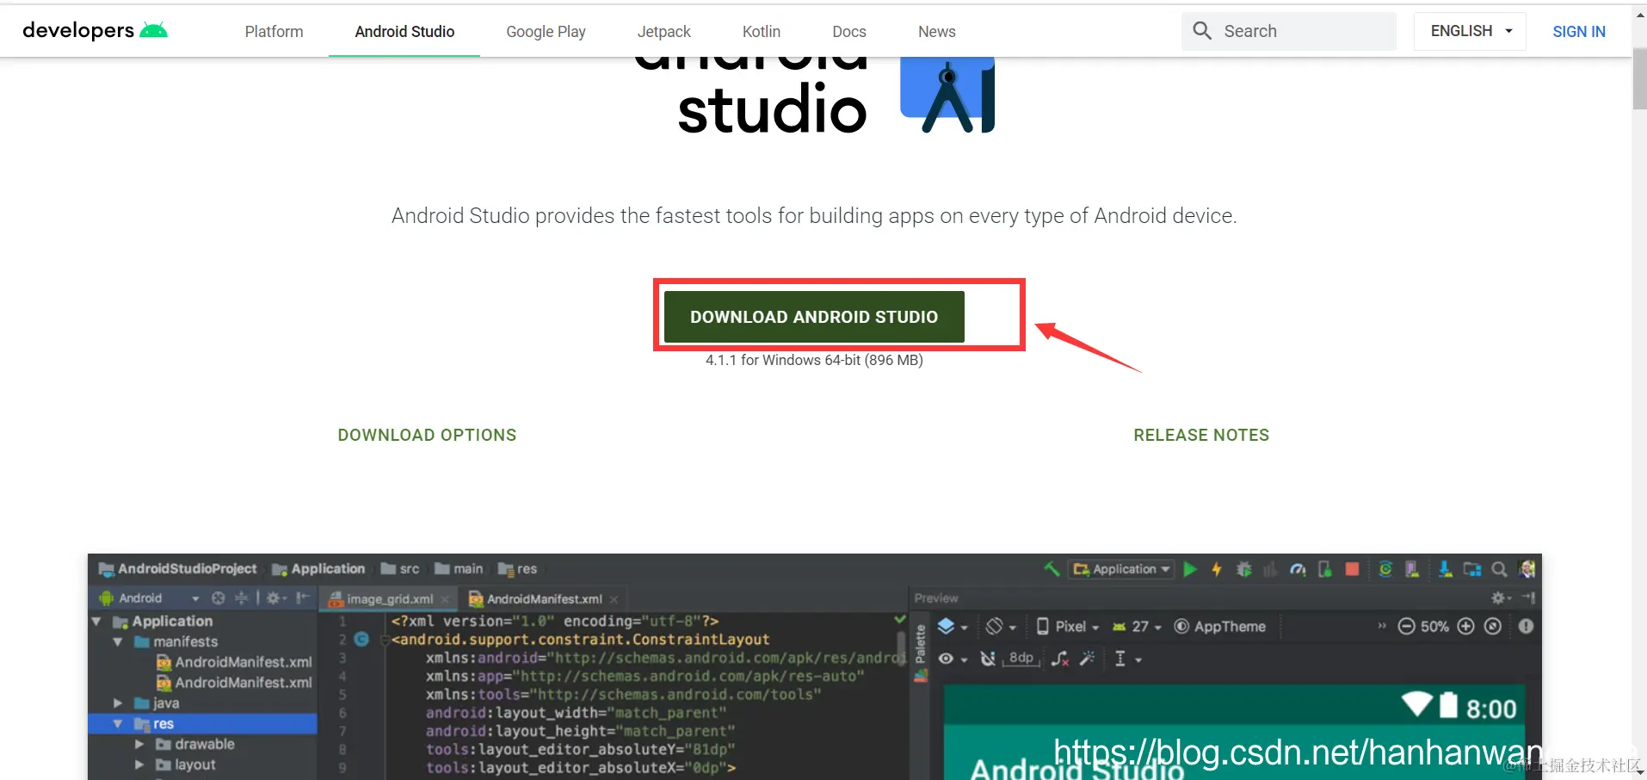Stop the app with red square icon
Image resolution: width=1647 pixels, height=780 pixels.
point(1353,569)
